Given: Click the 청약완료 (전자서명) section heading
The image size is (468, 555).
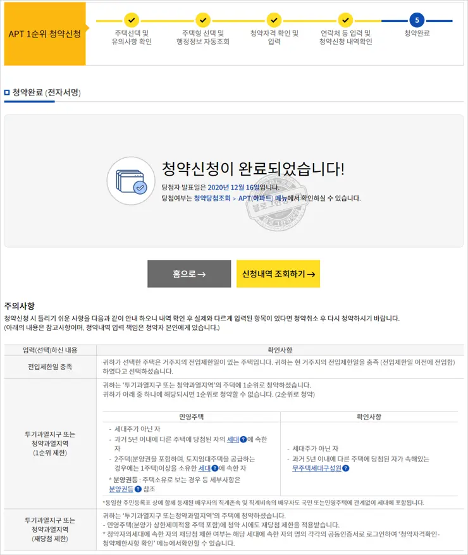Looking at the screenshot, I should click(46, 93).
